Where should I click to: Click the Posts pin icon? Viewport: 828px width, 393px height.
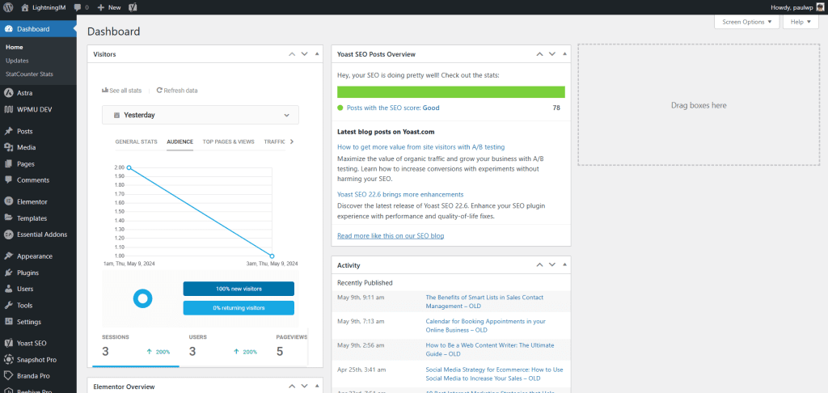[x=8, y=131]
